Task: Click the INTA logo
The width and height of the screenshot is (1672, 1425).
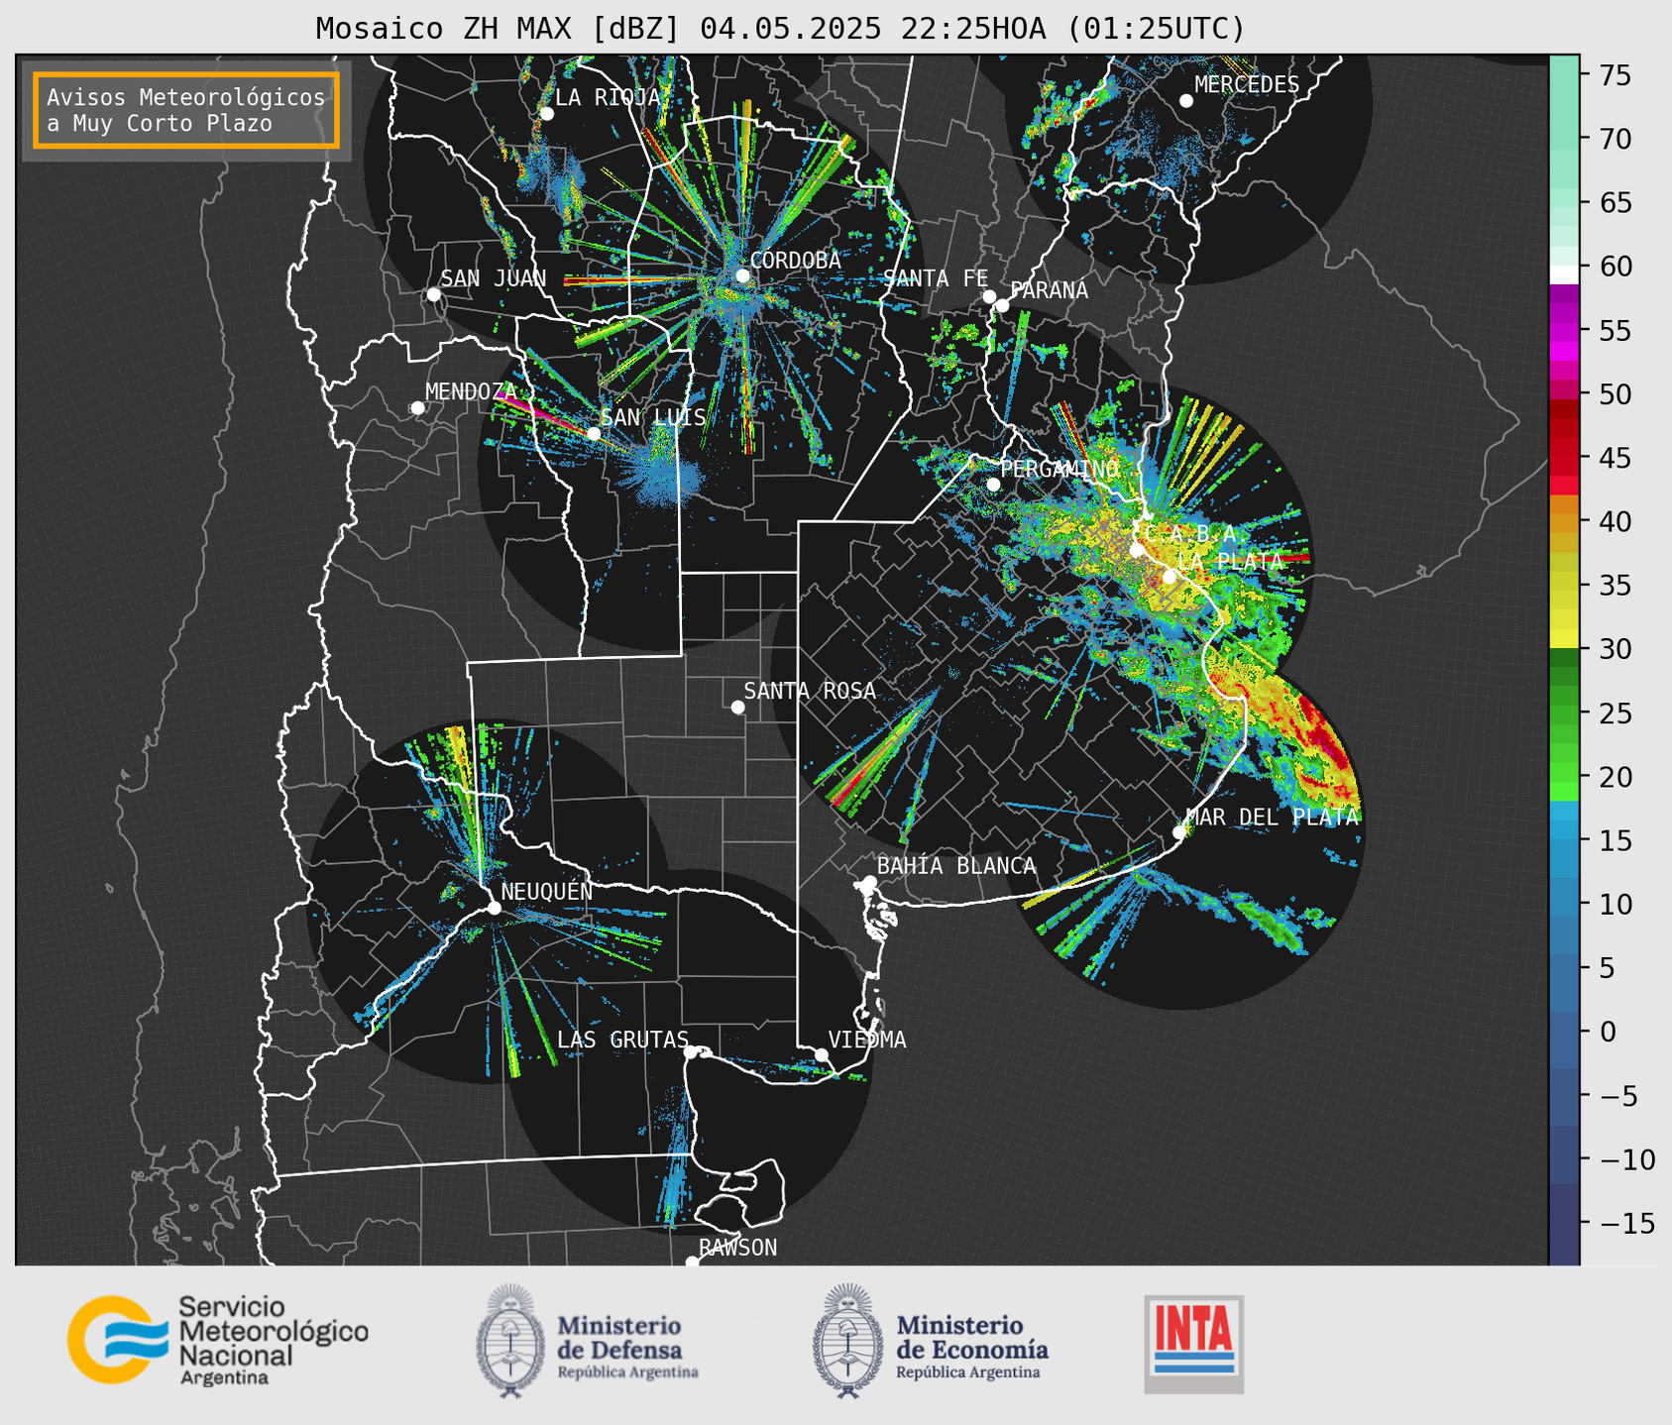Action: tap(1194, 1344)
